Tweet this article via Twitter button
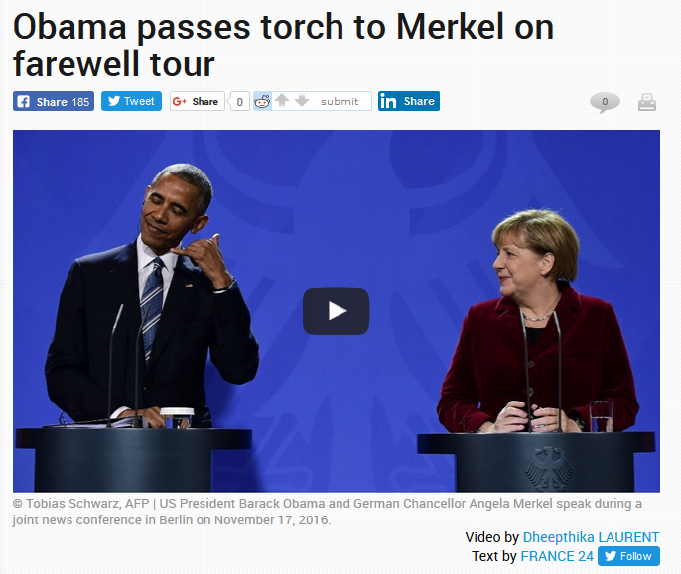This screenshot has height=574, width=681. [x=131, y=101]
